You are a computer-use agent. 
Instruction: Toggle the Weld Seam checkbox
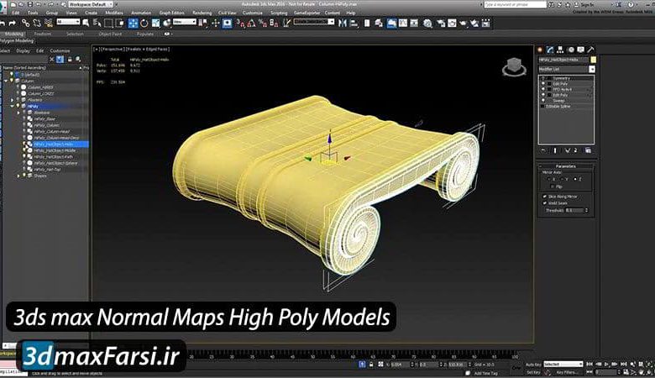(x=545, y=203)
